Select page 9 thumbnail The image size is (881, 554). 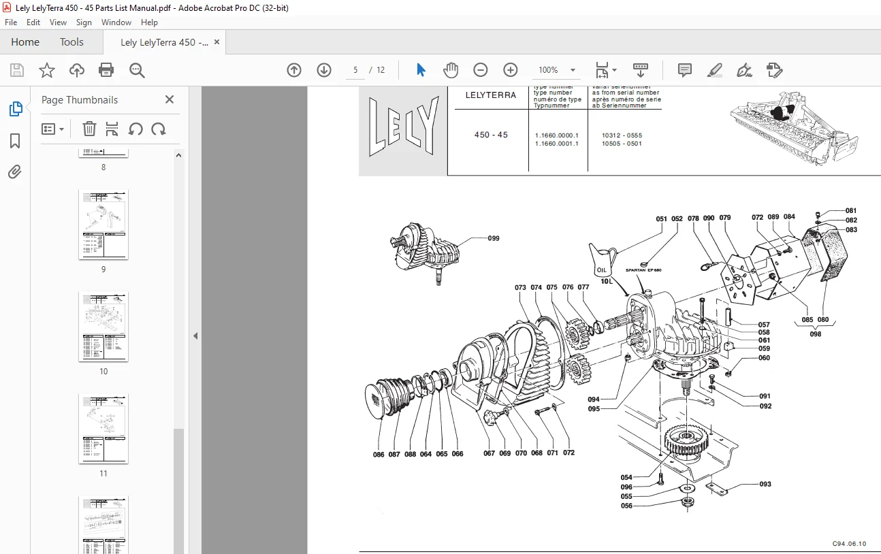pos(103,224)
